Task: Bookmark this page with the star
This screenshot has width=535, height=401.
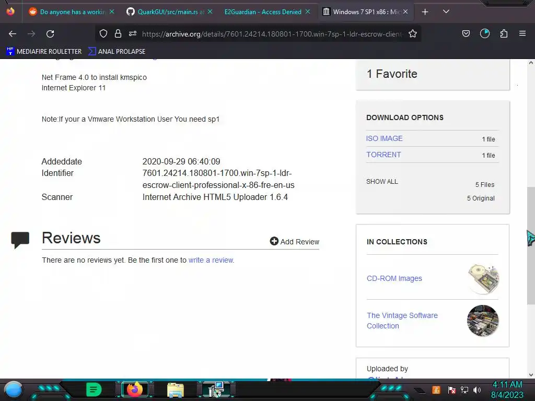Action: point(413,33)
